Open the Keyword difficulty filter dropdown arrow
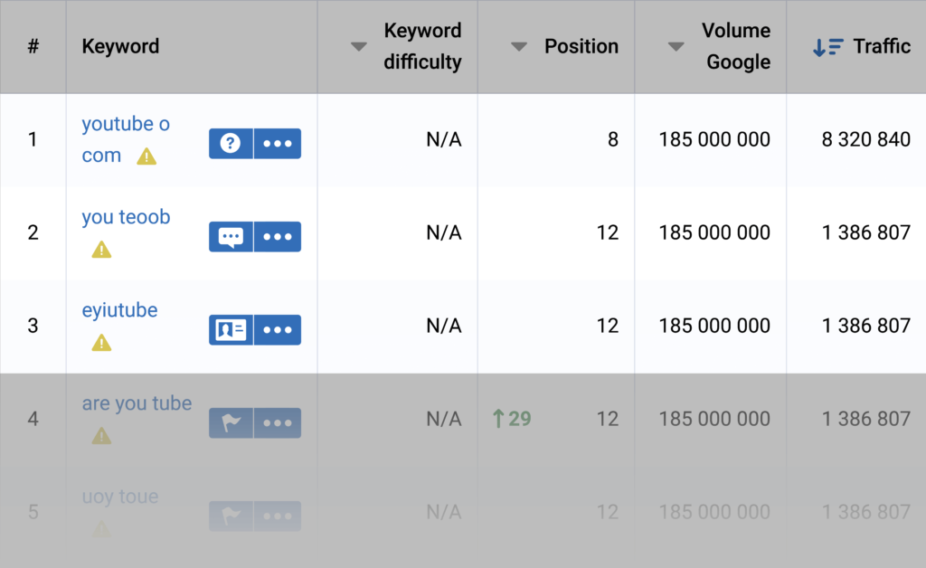This screenshot has width=926, height=568. [358, 47]
